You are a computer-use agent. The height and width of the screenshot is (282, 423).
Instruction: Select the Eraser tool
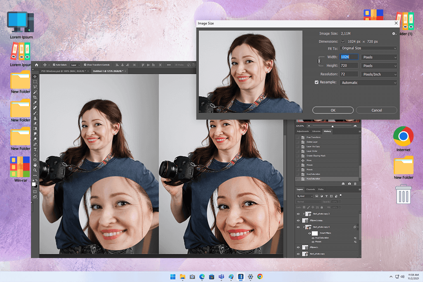(35, 123)
